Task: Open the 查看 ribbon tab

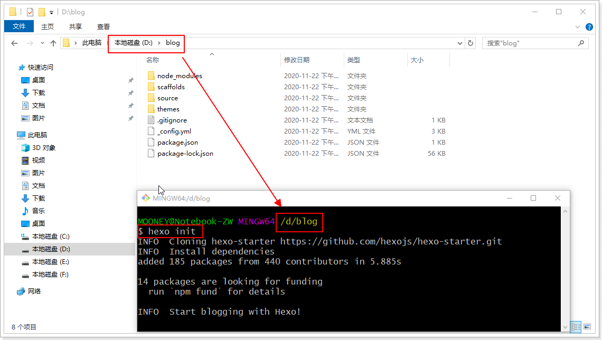Action: 104,26
